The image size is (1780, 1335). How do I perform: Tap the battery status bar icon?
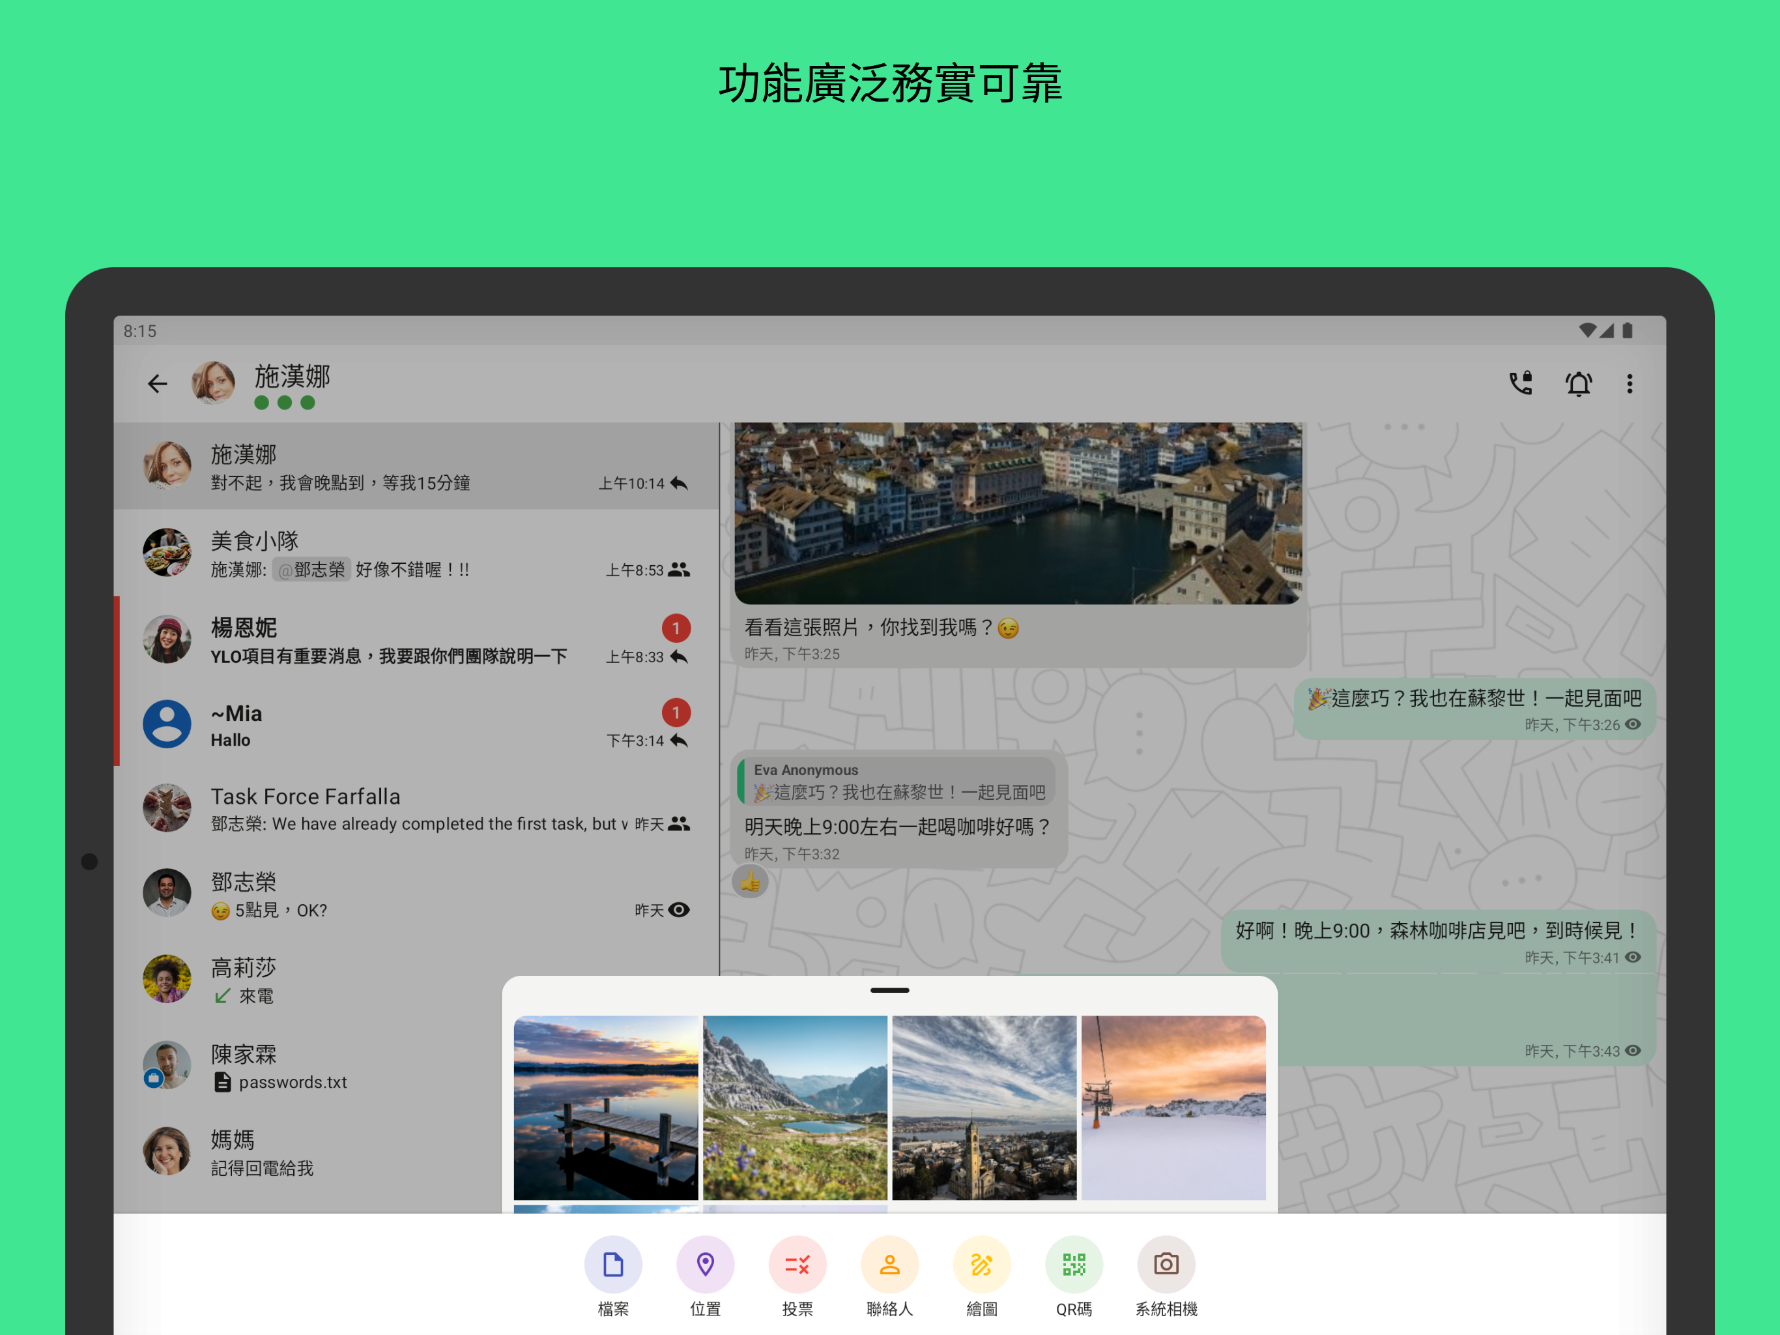click(x=1627, y=330)
